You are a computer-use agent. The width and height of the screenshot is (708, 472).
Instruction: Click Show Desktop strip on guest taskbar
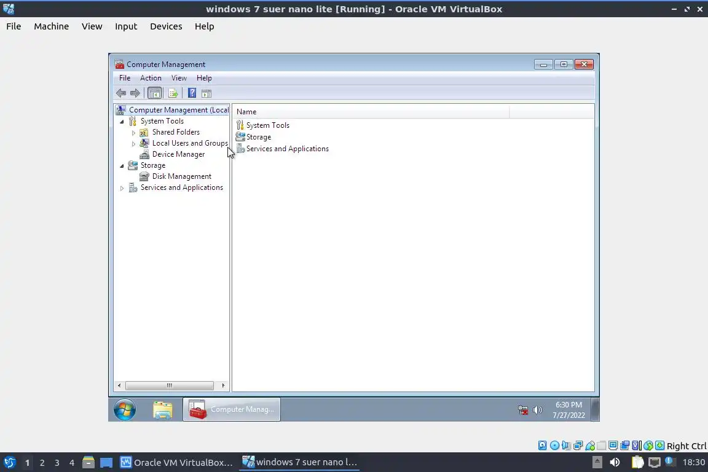click(596, 409)
